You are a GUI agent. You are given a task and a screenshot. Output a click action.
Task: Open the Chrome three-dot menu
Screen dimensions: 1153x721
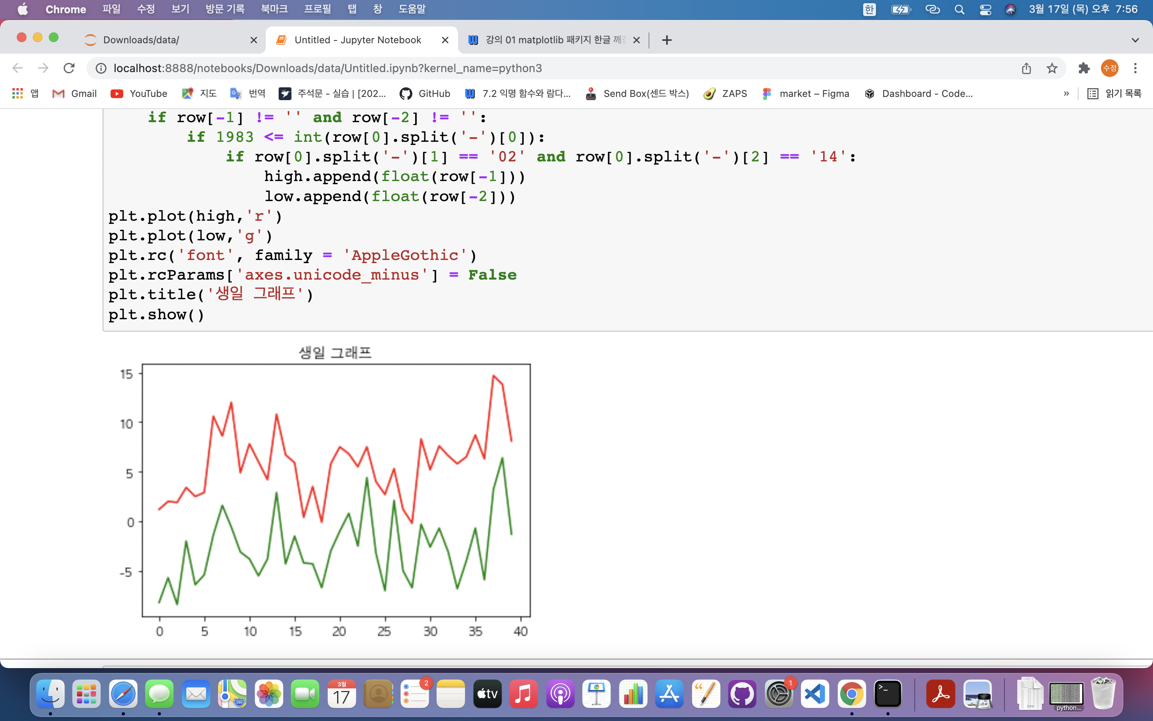pyautogui.click(x=1135, y=68)
